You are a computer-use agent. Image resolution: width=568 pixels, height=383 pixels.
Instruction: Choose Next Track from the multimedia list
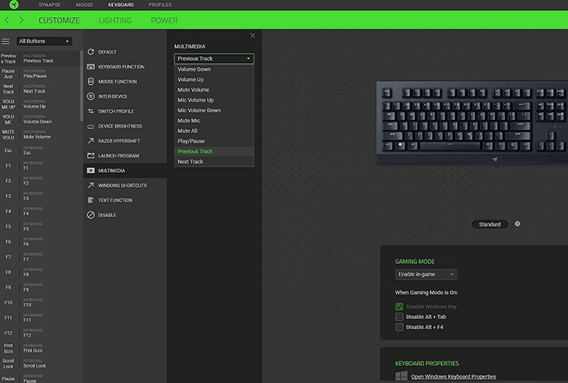click(x=214, y=162)
